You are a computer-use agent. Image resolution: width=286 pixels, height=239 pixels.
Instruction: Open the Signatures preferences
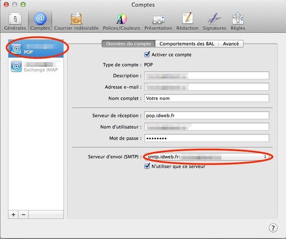[x=214, y=21]
